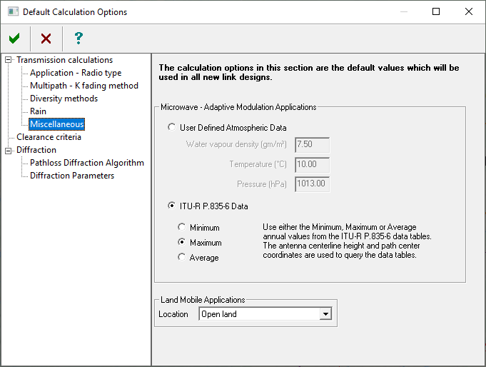Select Clearance criteria in the tree

click(x=49, y=137)
